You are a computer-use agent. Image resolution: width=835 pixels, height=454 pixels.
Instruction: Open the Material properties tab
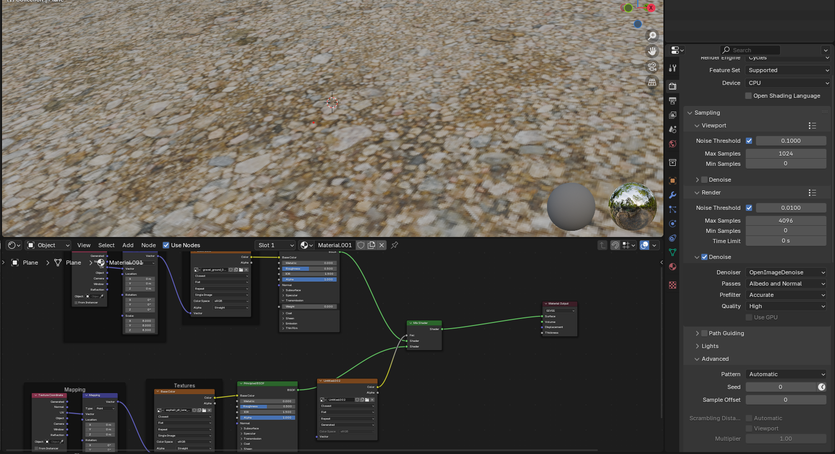(673, 267)
